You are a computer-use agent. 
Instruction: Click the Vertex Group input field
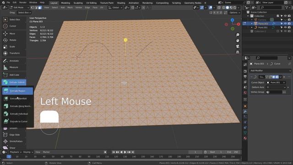(x=274, y=92)
